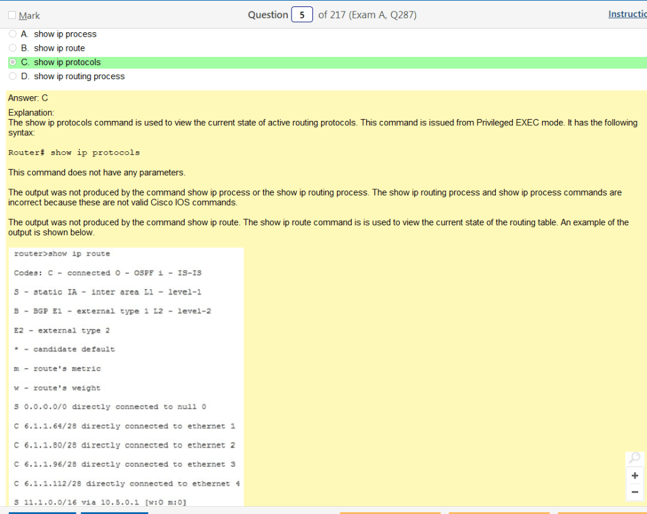Click the 'Router# show ip protocols' code line

[x=74, y=153]
